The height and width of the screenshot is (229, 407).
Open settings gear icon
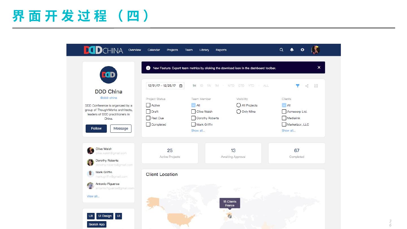(x=302, y=50)
